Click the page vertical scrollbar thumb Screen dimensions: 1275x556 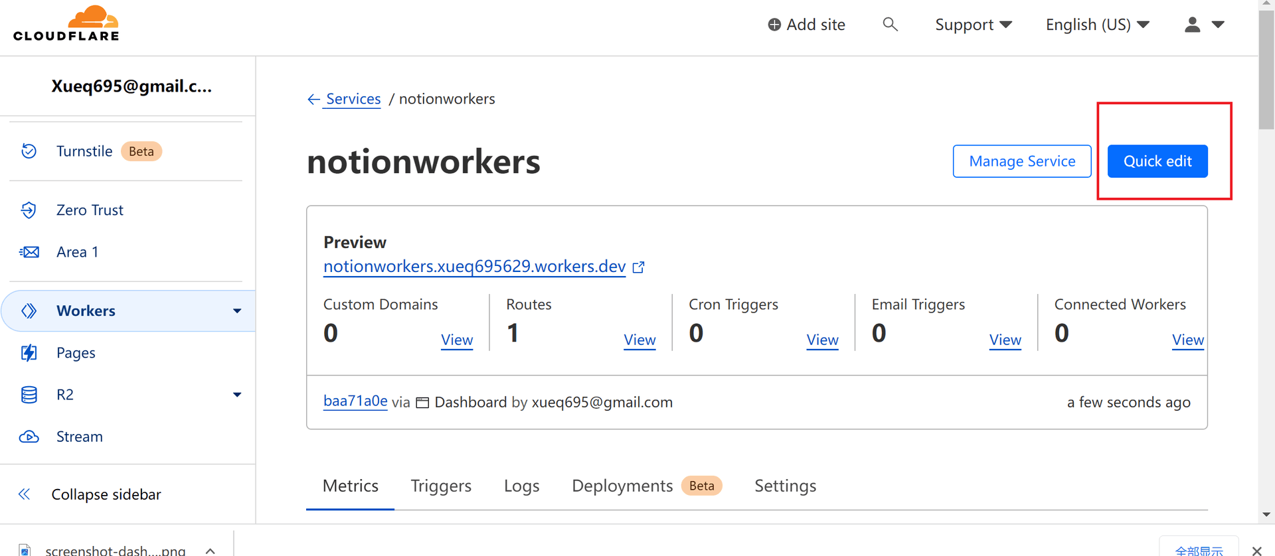tap(1266, 70)
